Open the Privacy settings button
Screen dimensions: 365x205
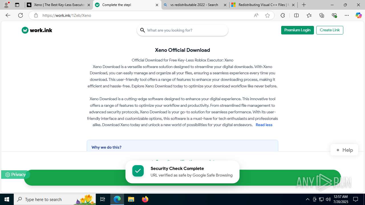coord(15,175)
